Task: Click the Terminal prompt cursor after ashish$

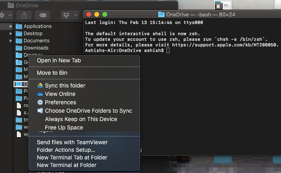Action: point(168,50)
